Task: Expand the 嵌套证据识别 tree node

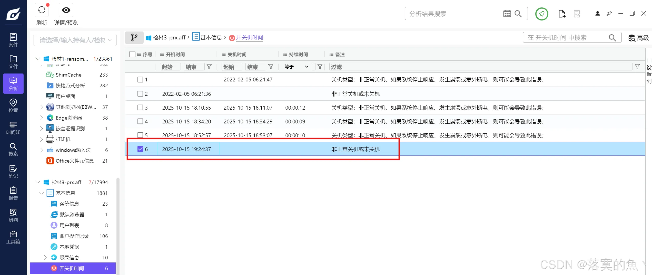Action: (41, 129)
